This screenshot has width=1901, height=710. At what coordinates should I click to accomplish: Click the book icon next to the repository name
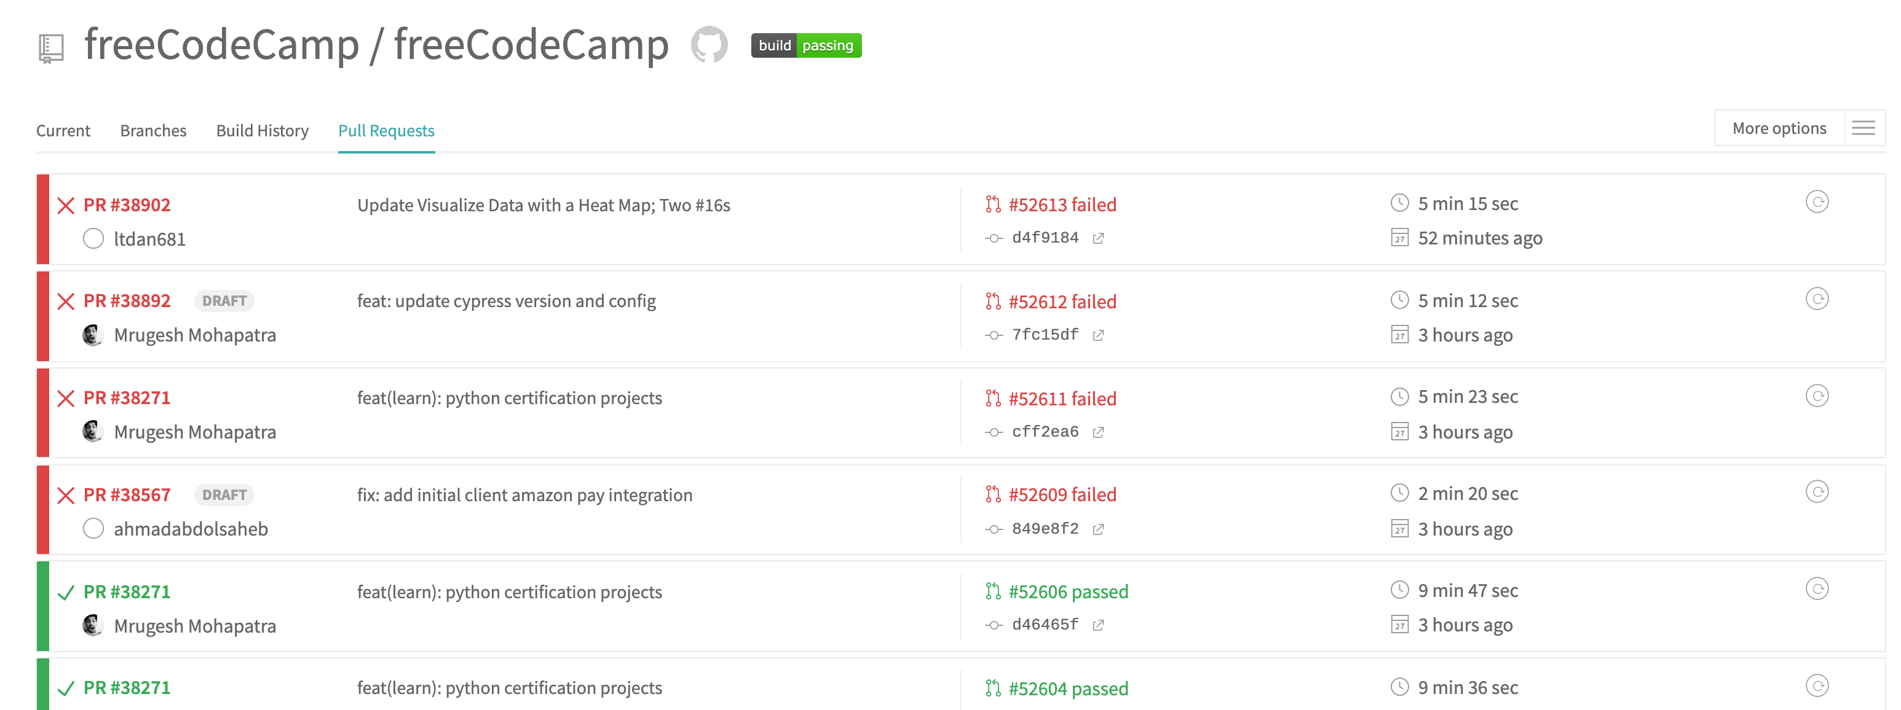pos(49,45)
